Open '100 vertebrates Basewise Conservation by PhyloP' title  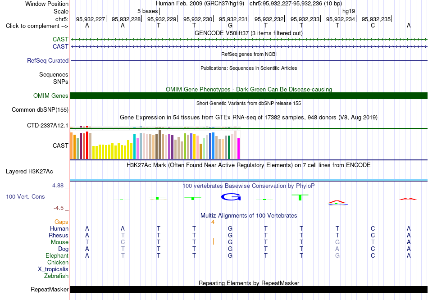pos(249,186)
